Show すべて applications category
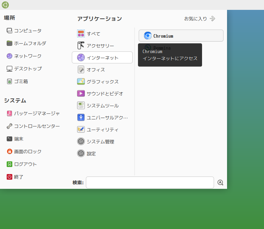Screen dimensions: 264x229 [102, 33]
